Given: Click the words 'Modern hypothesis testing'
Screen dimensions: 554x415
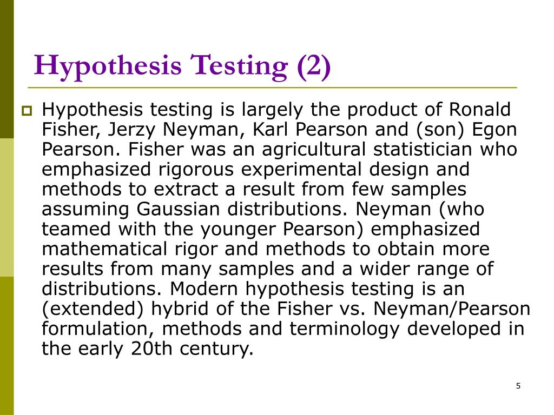Looking at the screenshot, I should (x=292, y=289).
